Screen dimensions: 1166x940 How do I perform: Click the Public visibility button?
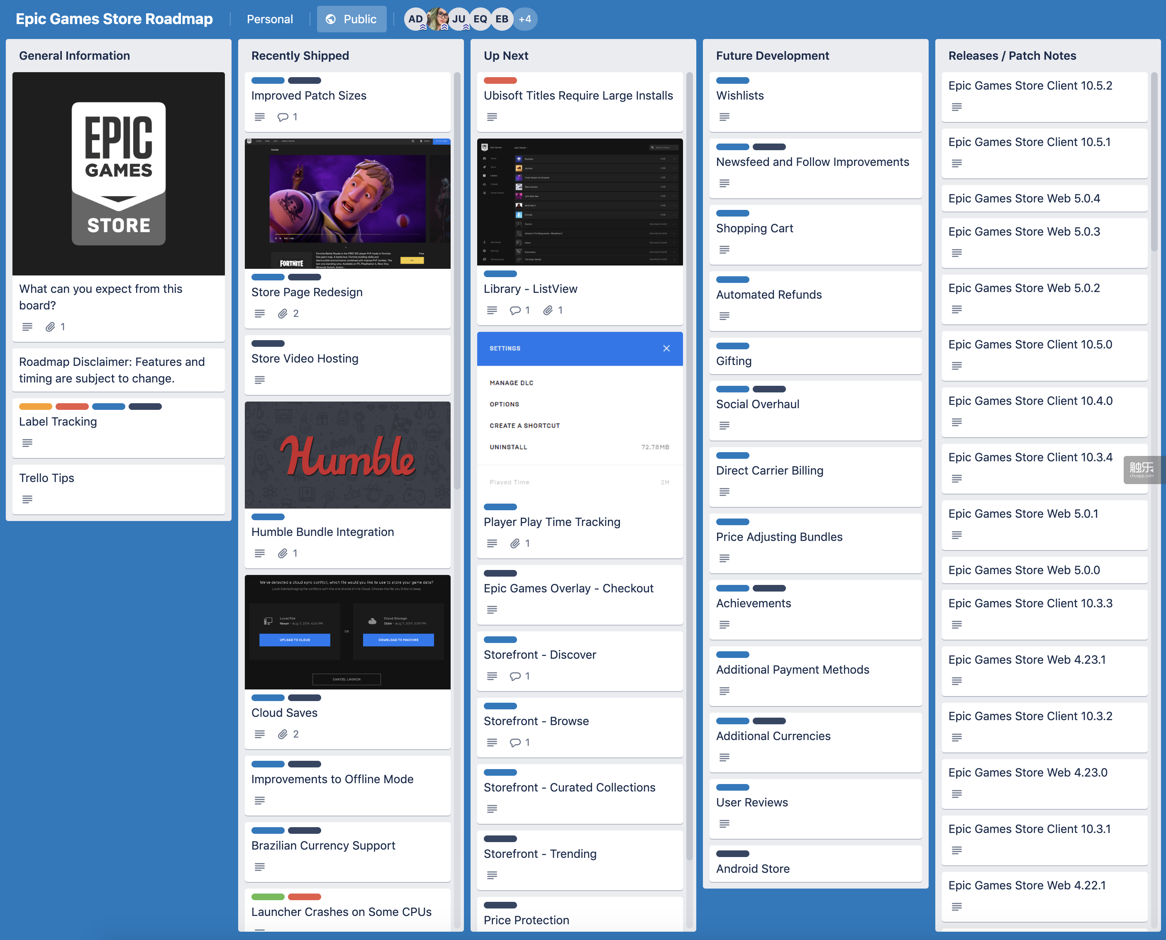[351, 19]
